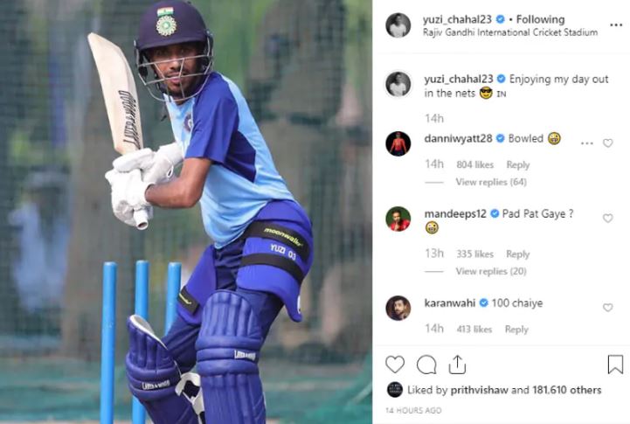Viewport: 630px width, 424px height.
Task: Save post with bookmark icon
Action: [615, 365]
